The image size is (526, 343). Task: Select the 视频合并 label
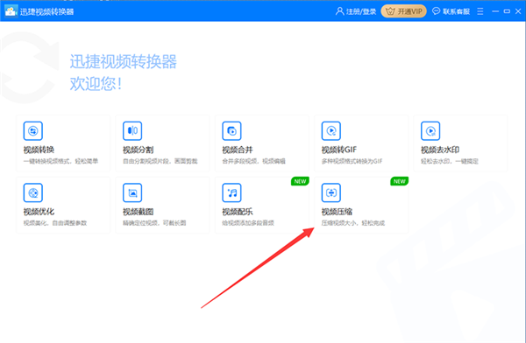pyautogui.click(x=238, y=150)
